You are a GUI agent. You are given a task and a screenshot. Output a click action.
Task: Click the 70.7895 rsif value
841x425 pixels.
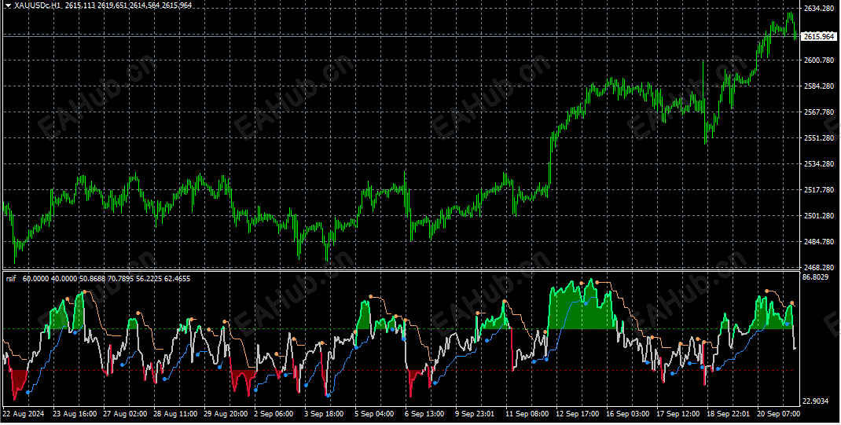(121, 279)
